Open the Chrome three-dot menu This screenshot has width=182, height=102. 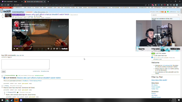[180, 5]
